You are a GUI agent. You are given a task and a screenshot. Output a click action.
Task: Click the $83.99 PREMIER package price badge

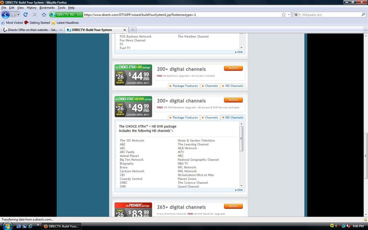(133, 209)
